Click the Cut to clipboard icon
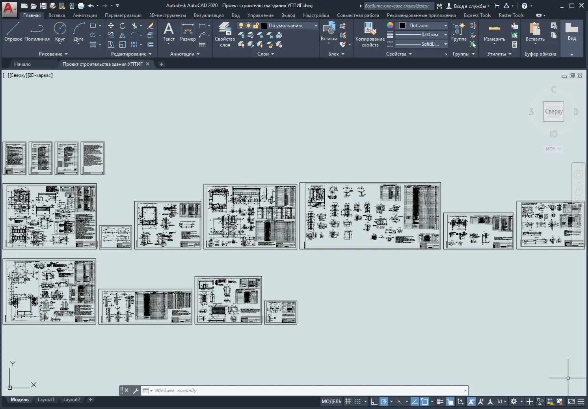 (554, 26)
